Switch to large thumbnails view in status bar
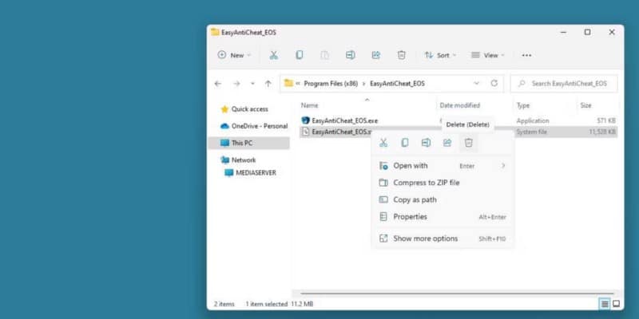 616,304
